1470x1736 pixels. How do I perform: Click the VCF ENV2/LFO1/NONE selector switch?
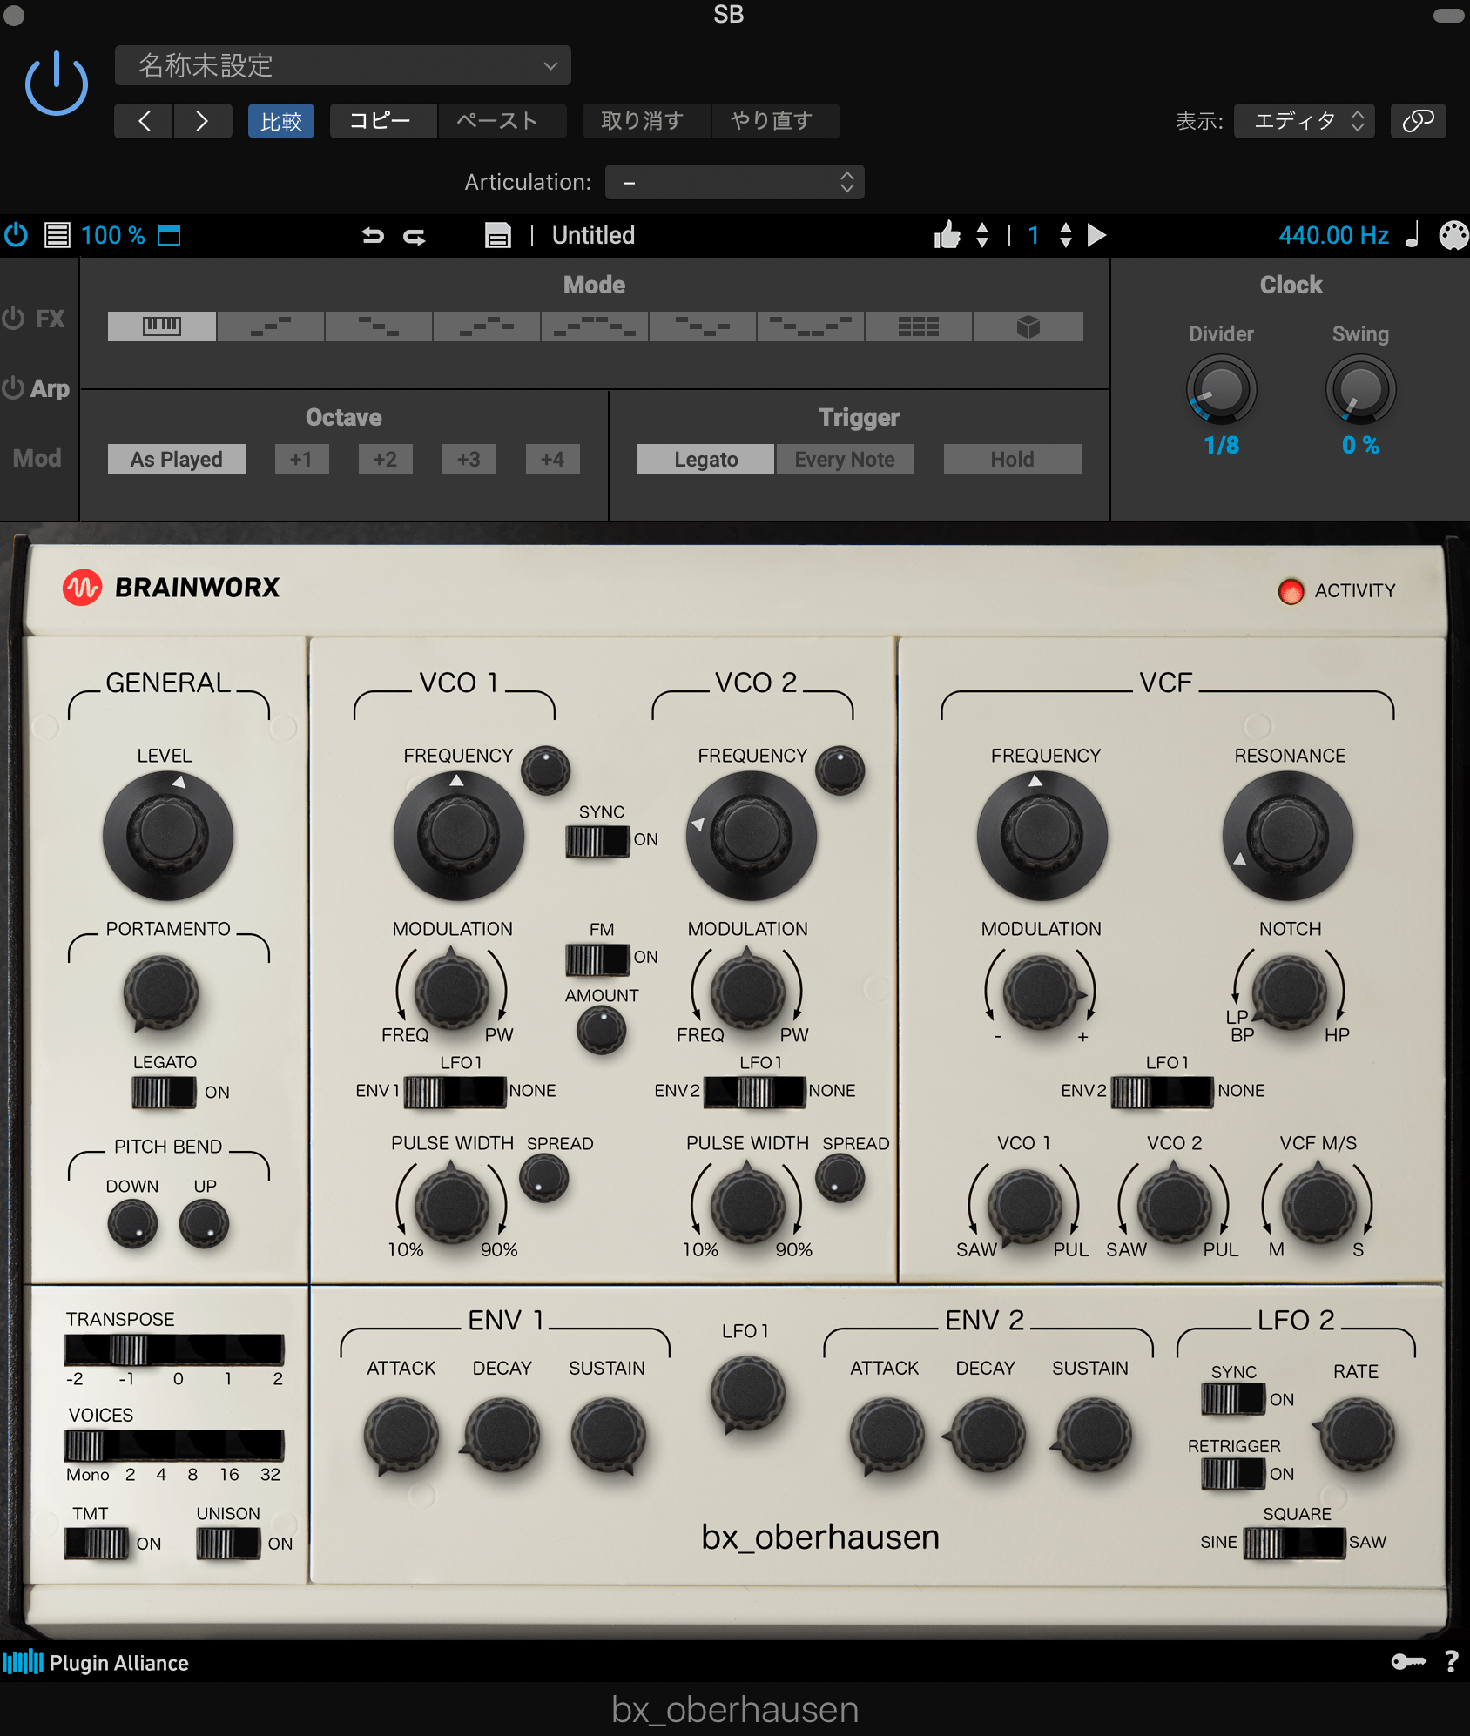coord(1163,1092)
